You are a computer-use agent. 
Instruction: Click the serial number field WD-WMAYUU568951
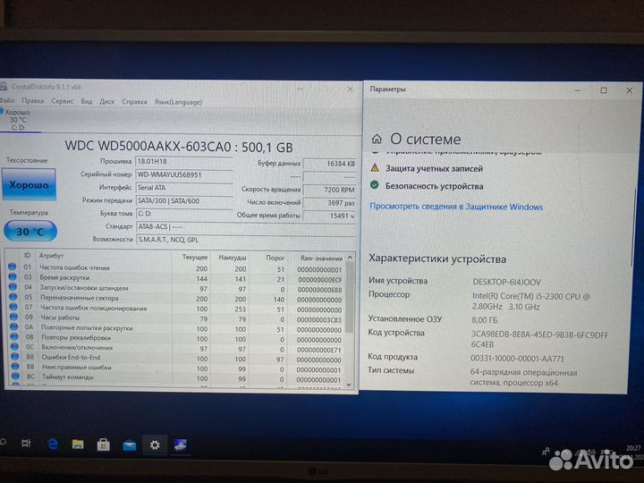click(184, 175)
